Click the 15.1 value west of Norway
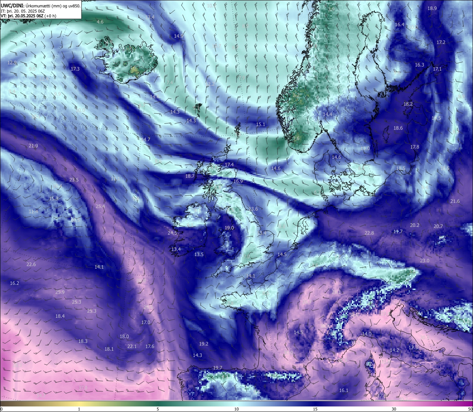473x412 pixels. [x=261, y=124]
